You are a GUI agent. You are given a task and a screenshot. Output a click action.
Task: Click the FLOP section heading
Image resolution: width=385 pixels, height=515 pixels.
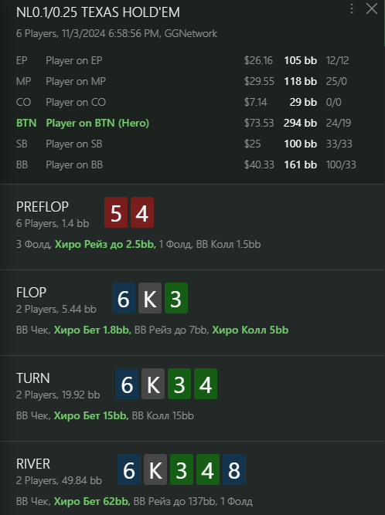tap(31, 293)
